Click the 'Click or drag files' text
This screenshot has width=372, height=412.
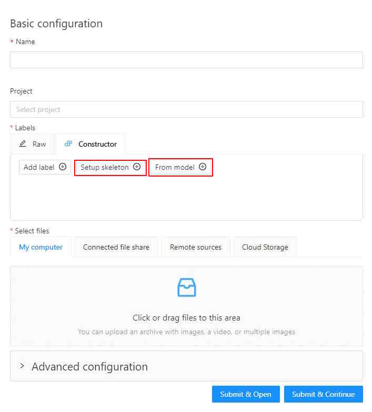(186, 317)
